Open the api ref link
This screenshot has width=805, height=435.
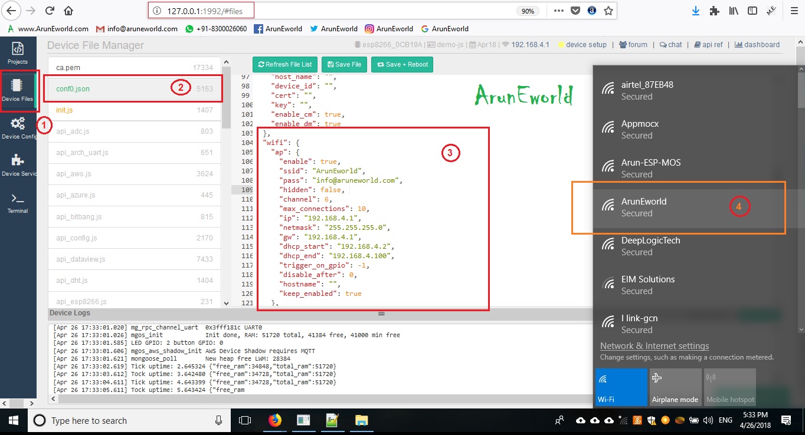coord(708,45)
